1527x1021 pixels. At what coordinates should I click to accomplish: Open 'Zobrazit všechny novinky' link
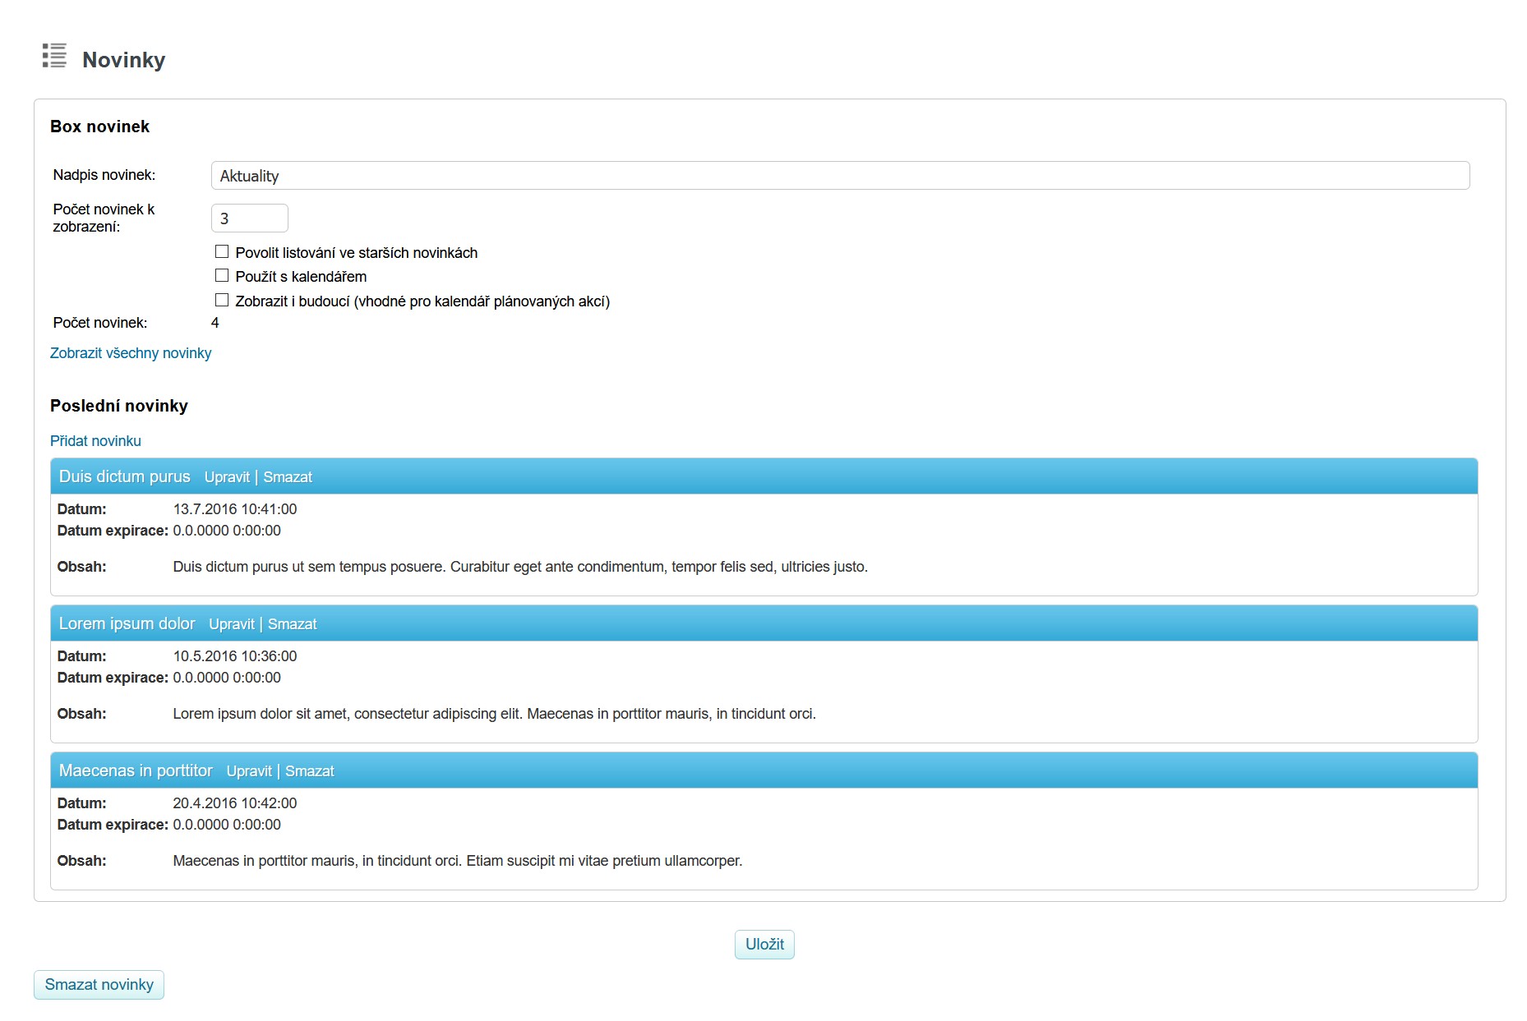click(131, 353)
